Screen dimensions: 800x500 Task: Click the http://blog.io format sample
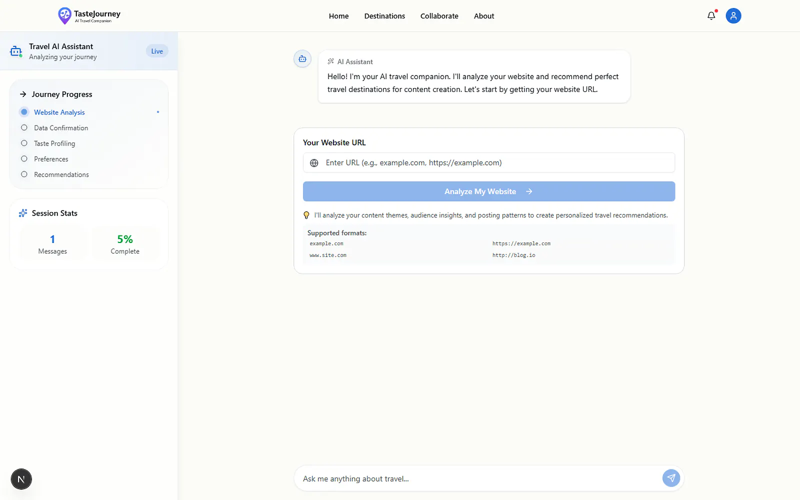pos(513,255)
